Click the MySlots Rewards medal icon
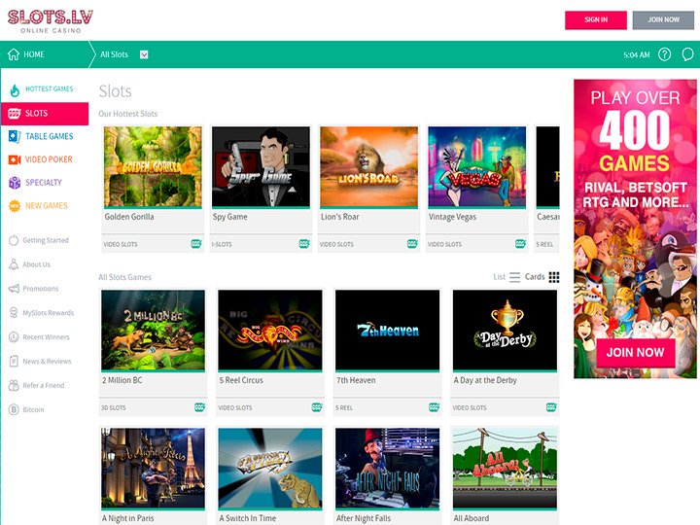This screenshot has height=525, width=700. (14, 312)
